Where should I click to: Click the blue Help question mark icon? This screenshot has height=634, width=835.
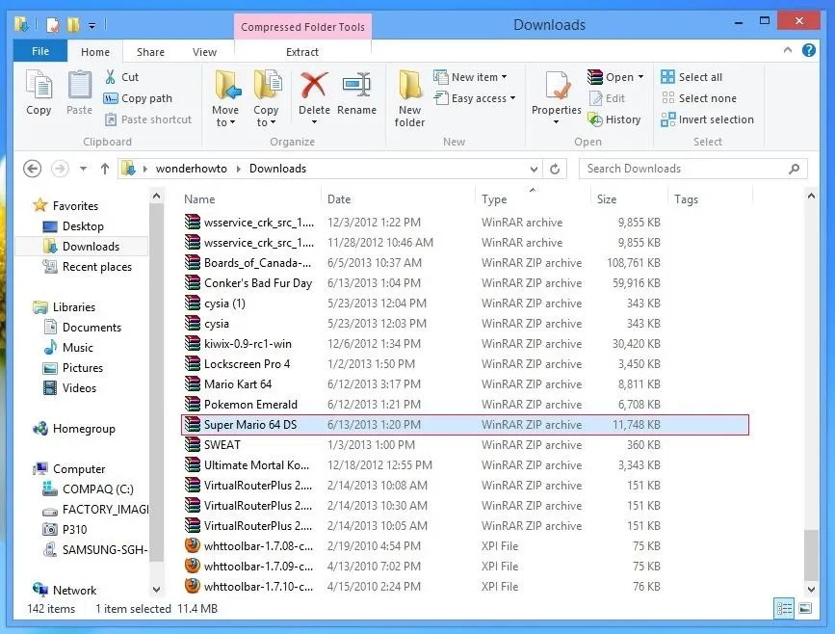[x=808, y=50]
